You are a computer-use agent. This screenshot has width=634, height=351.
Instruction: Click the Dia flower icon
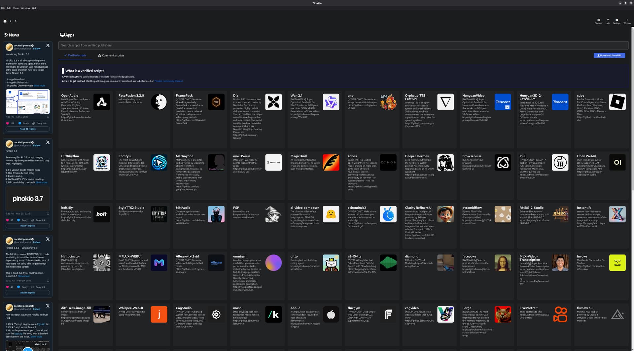pos(273,102)
